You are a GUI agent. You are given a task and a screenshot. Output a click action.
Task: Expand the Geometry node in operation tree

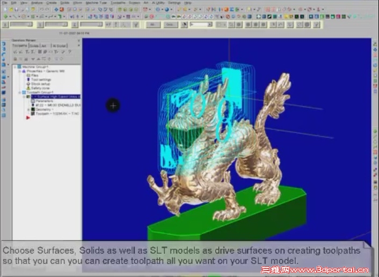28,110
